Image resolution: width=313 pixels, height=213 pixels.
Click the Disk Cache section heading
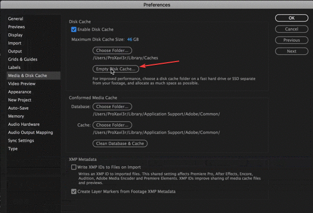80,21
